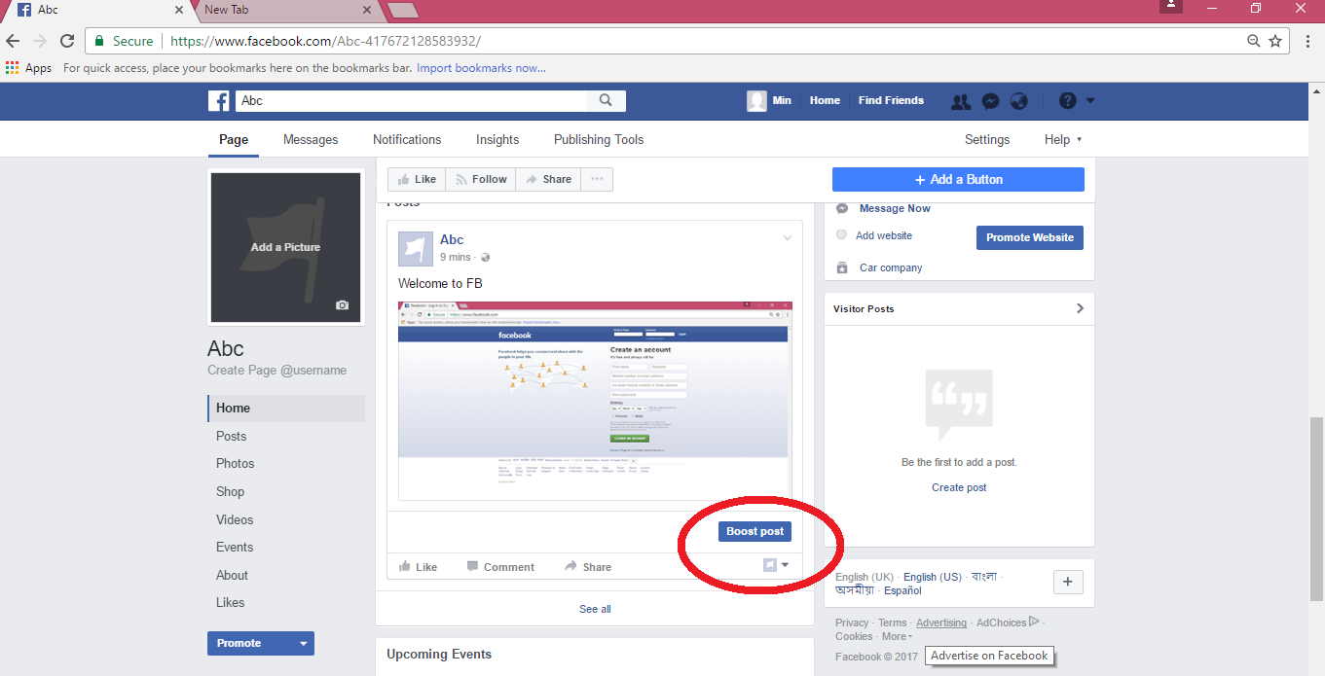Click the Español language link
1325x676 pixels.
point(902,590)
